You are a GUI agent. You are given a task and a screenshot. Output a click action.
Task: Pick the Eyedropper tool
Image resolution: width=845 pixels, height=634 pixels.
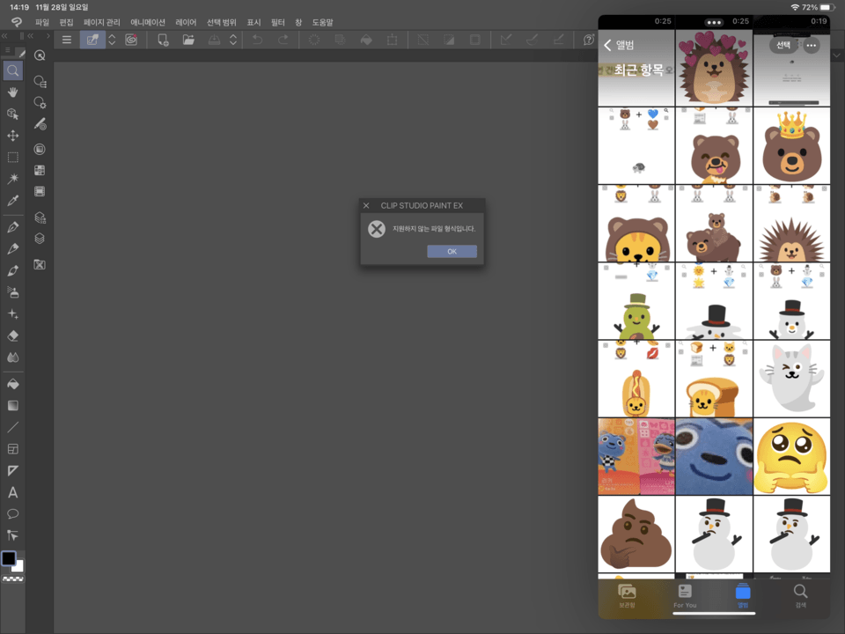click(12, 201)
